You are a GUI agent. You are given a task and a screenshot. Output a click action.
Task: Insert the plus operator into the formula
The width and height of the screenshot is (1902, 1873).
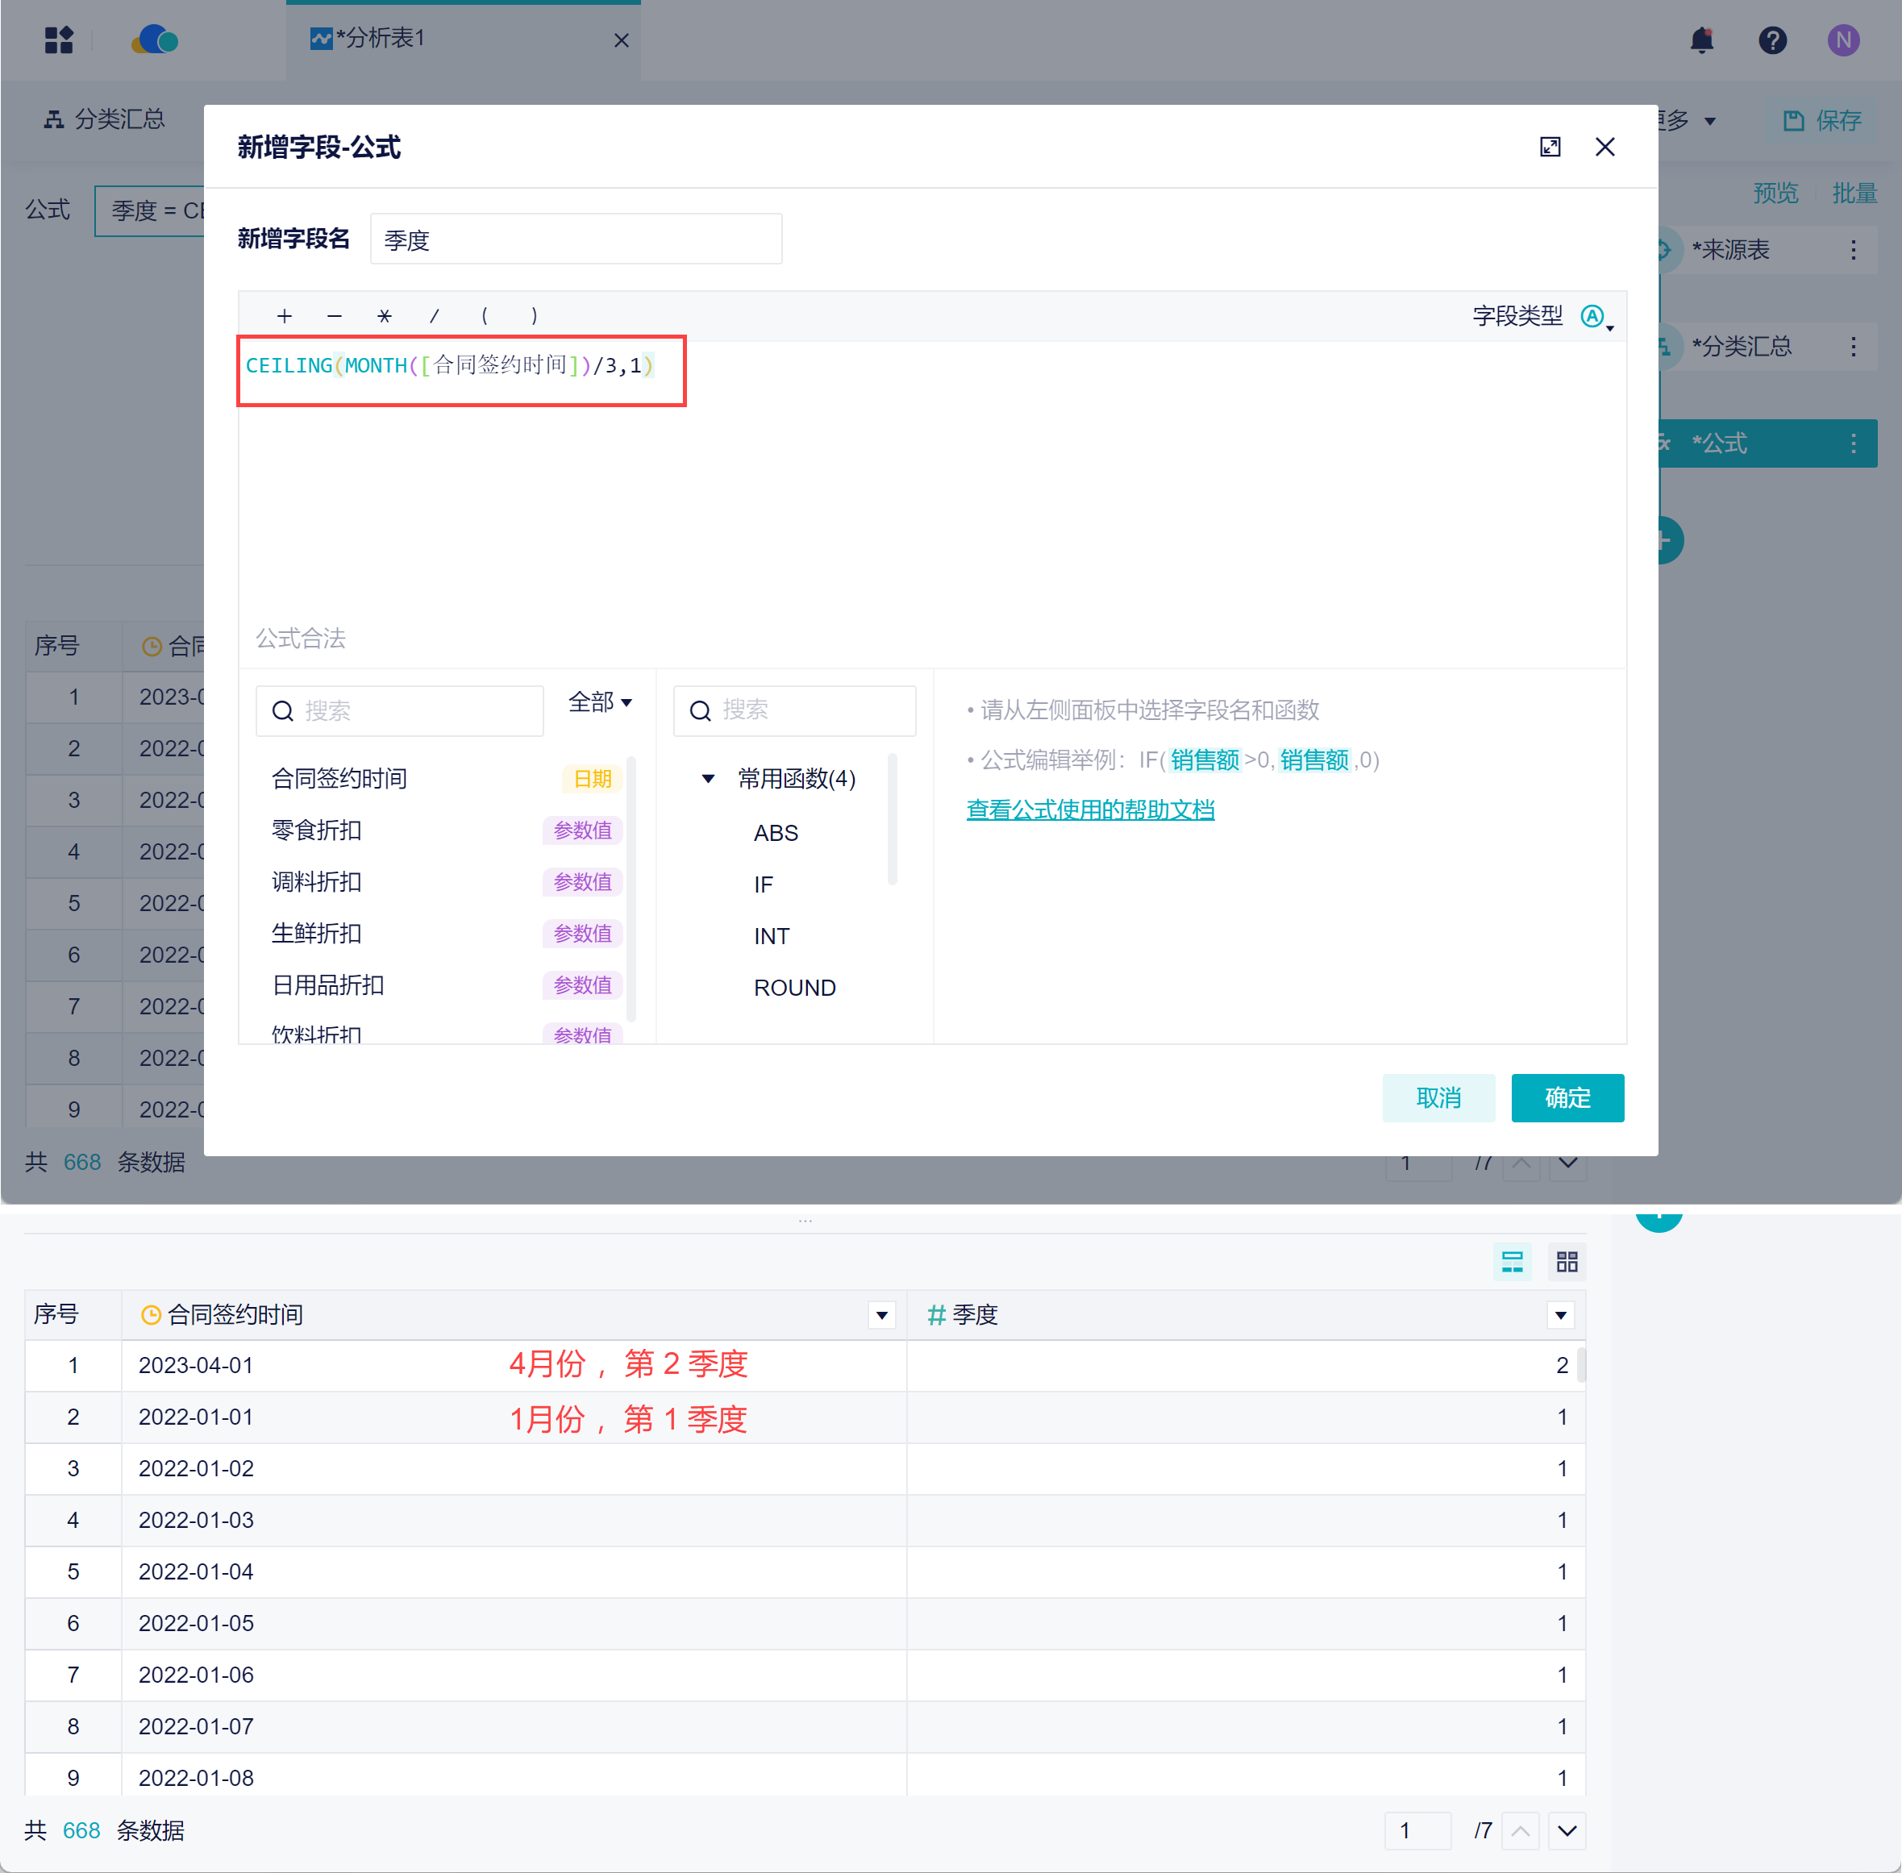point(285,316)
